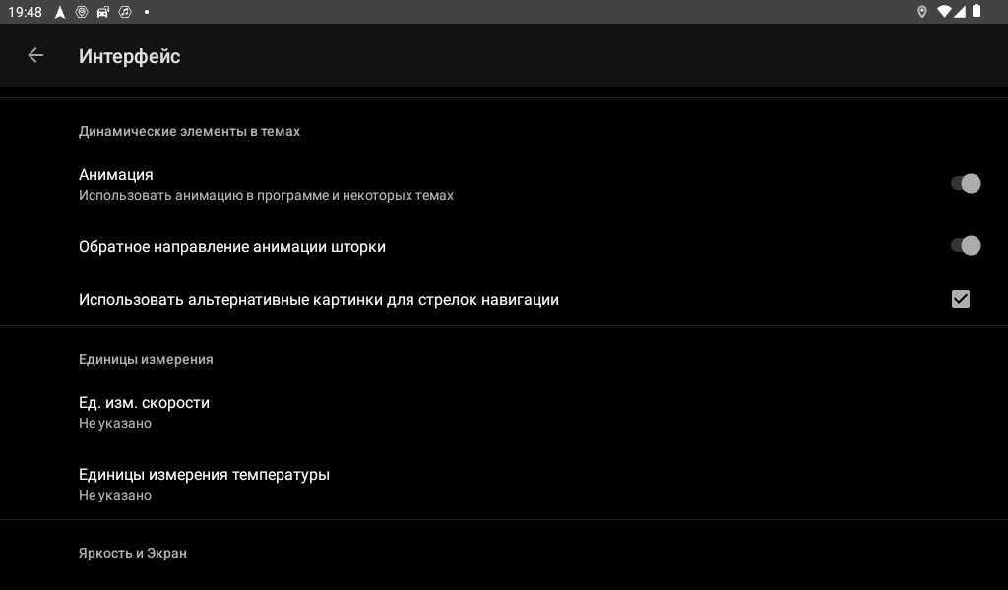
Task: Toggle the Анимация switch
Action: coord(966,184)
